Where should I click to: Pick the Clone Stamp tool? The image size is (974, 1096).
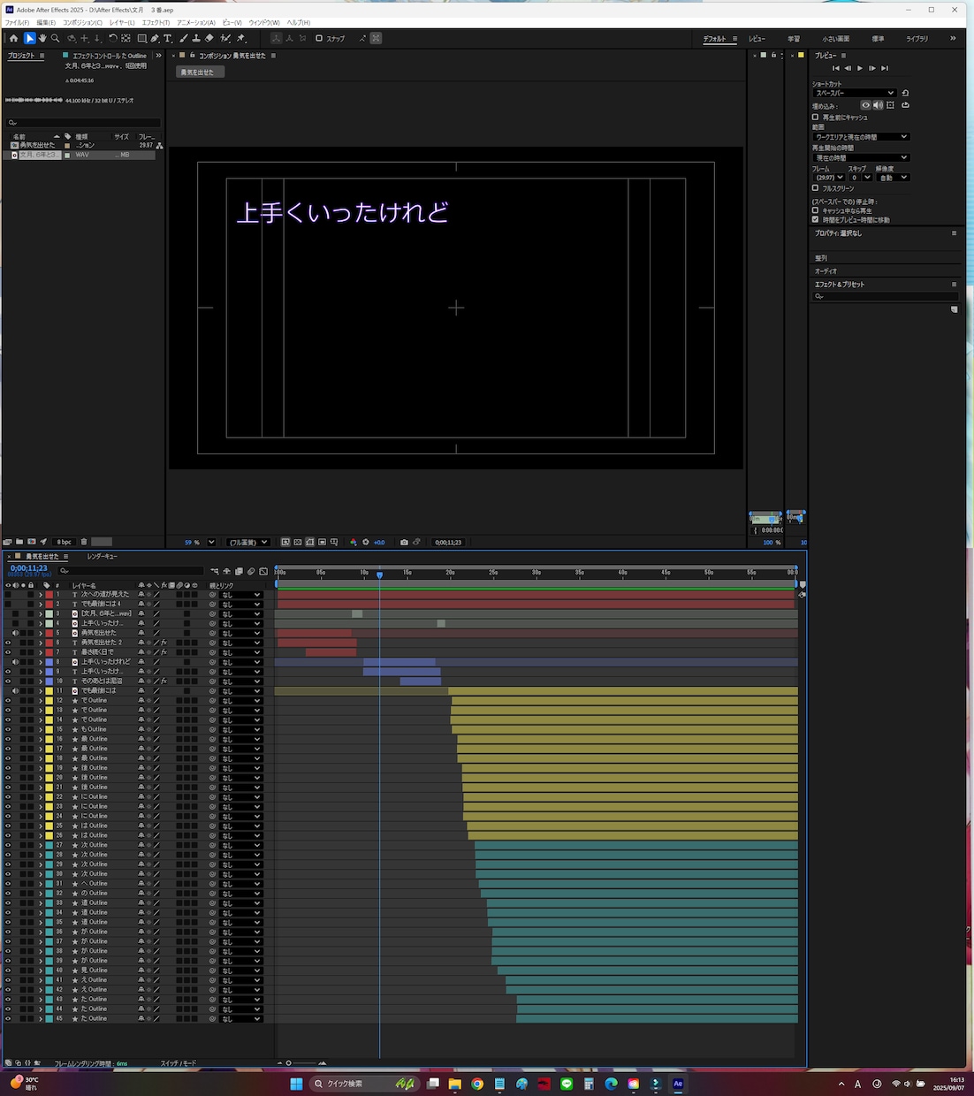click(196, 39)
